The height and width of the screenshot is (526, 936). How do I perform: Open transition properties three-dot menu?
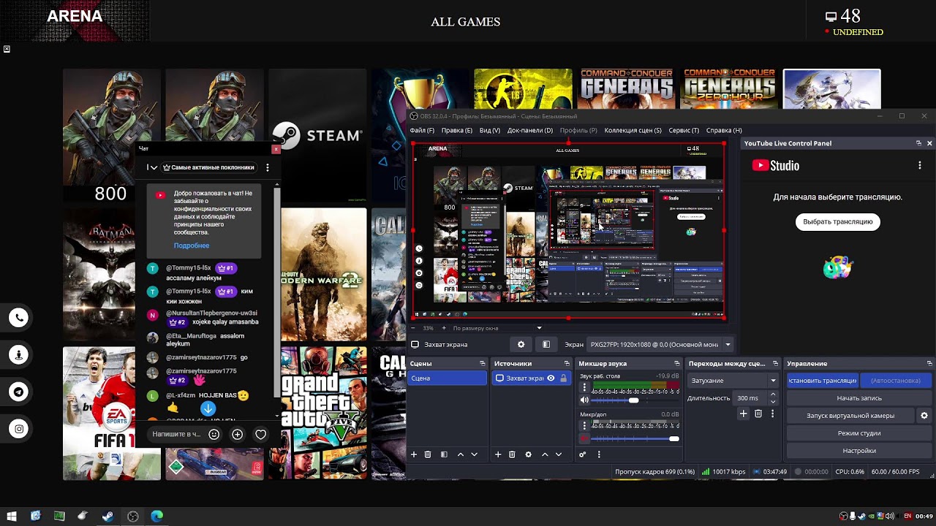tap(772, 413)
